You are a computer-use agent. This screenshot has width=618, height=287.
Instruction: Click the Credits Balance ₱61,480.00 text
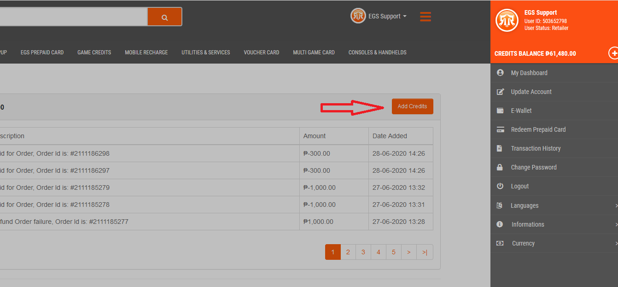(535, 53)
